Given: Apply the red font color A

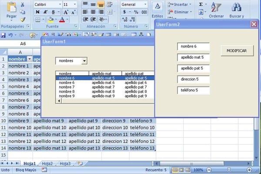Looking at the screenshot, I should coord(62,20).
